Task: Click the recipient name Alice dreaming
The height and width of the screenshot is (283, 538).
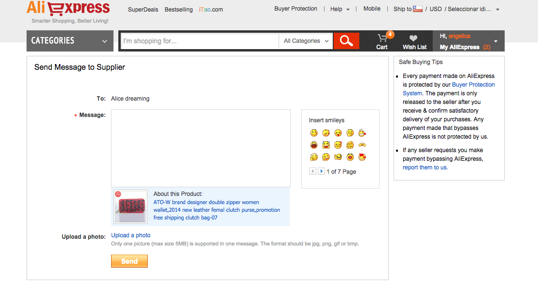Action: tap(130, 99)
